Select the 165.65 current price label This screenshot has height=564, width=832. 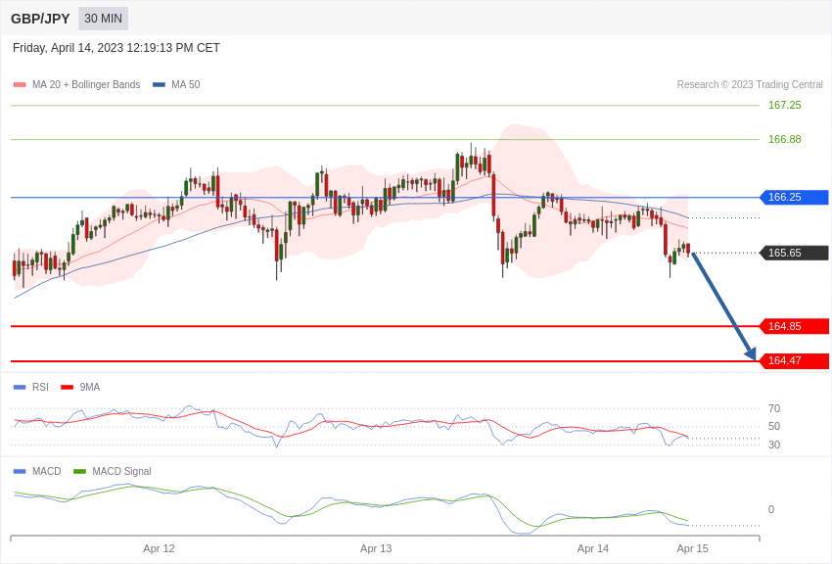(x=795, y=253)
